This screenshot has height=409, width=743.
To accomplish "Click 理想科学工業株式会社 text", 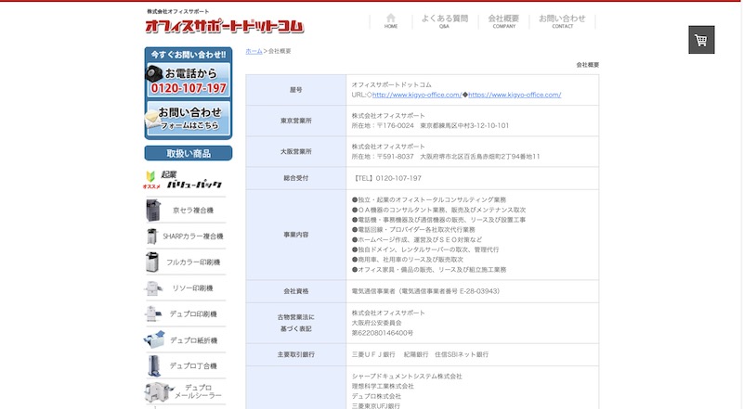I will click(383, 386).
